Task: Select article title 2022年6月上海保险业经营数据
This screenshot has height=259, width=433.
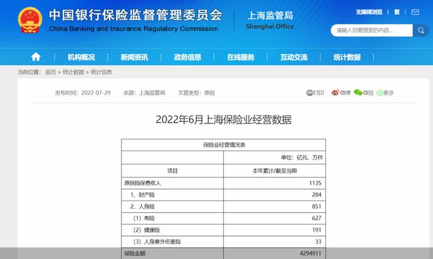Action: [224, 120]
